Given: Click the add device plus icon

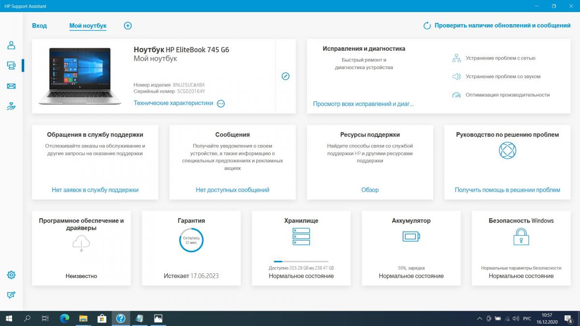Looking at the screenshot, I should pyautogui.click(x=128, y=26).
